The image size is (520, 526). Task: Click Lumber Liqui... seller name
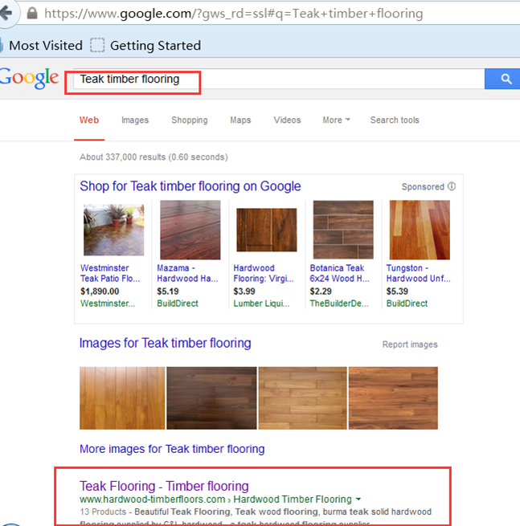[261, 304]
